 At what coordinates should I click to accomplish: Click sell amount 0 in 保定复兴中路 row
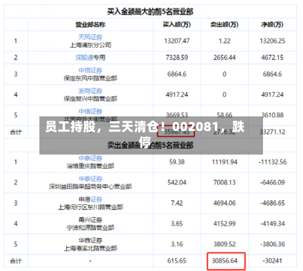pyautogui.click(x=224, y=95)
